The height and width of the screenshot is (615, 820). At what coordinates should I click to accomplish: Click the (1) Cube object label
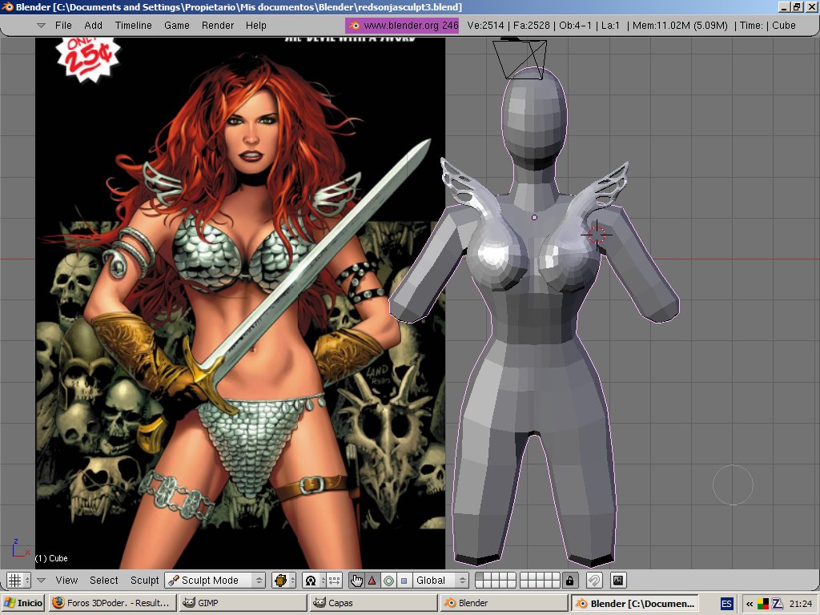click(x=51, y=558)
